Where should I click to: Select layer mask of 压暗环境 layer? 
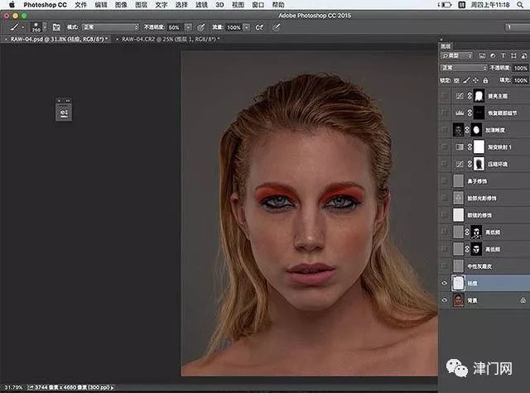pyautogui.click(x=479, y=164)
